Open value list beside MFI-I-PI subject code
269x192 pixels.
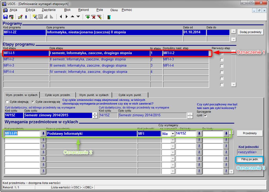[x=43, y=134]
